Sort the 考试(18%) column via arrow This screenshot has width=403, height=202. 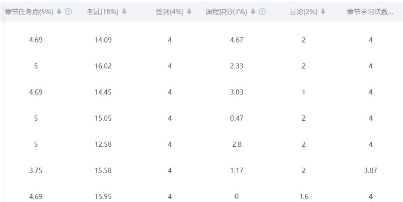tap(124, 11)
